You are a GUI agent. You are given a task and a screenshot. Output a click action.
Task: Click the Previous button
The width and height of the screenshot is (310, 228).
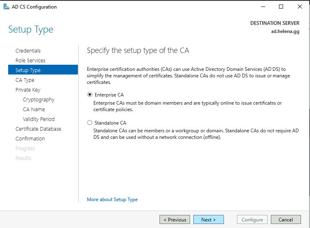[x=175, y=220]
